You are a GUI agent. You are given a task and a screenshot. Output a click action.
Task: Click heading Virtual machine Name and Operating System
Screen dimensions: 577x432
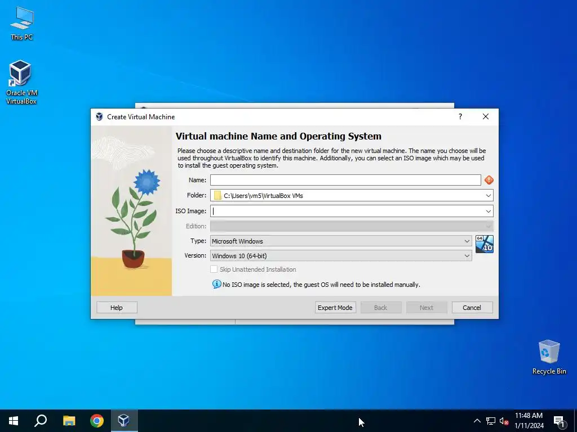coord(278,136)
